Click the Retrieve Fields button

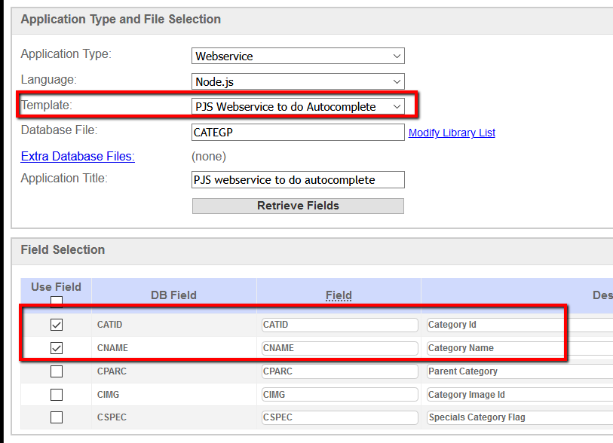click(298, 206)
